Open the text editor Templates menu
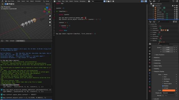 [83, 1]
